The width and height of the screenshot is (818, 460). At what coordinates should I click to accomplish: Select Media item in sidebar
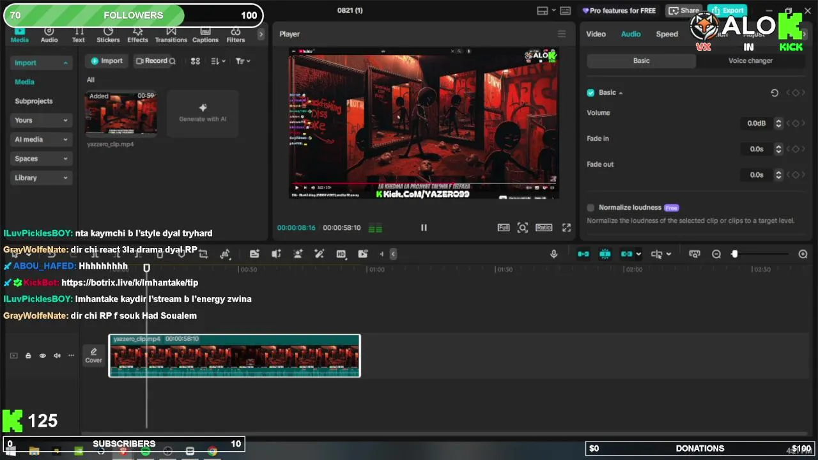(25, 82)
